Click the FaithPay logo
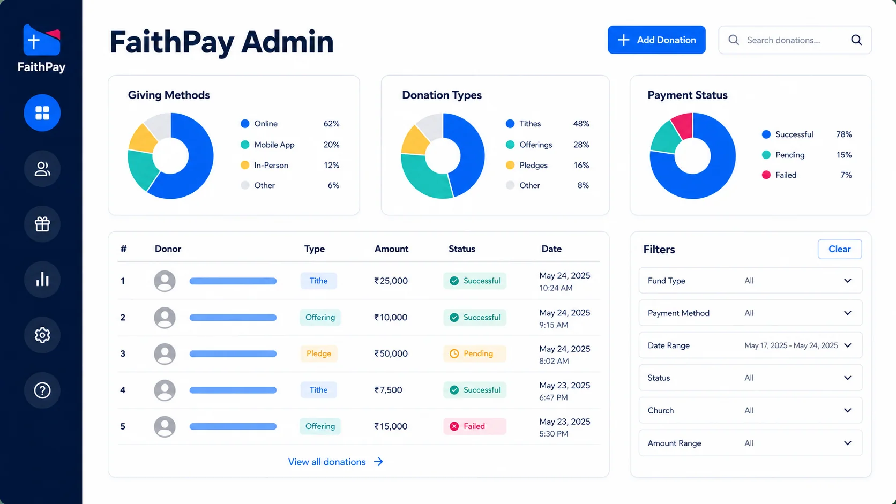The image size is (896, 504). pos(41,48)
